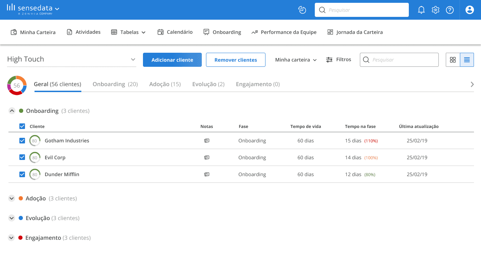Click the 56 clients donut chart

coord(17,85)
